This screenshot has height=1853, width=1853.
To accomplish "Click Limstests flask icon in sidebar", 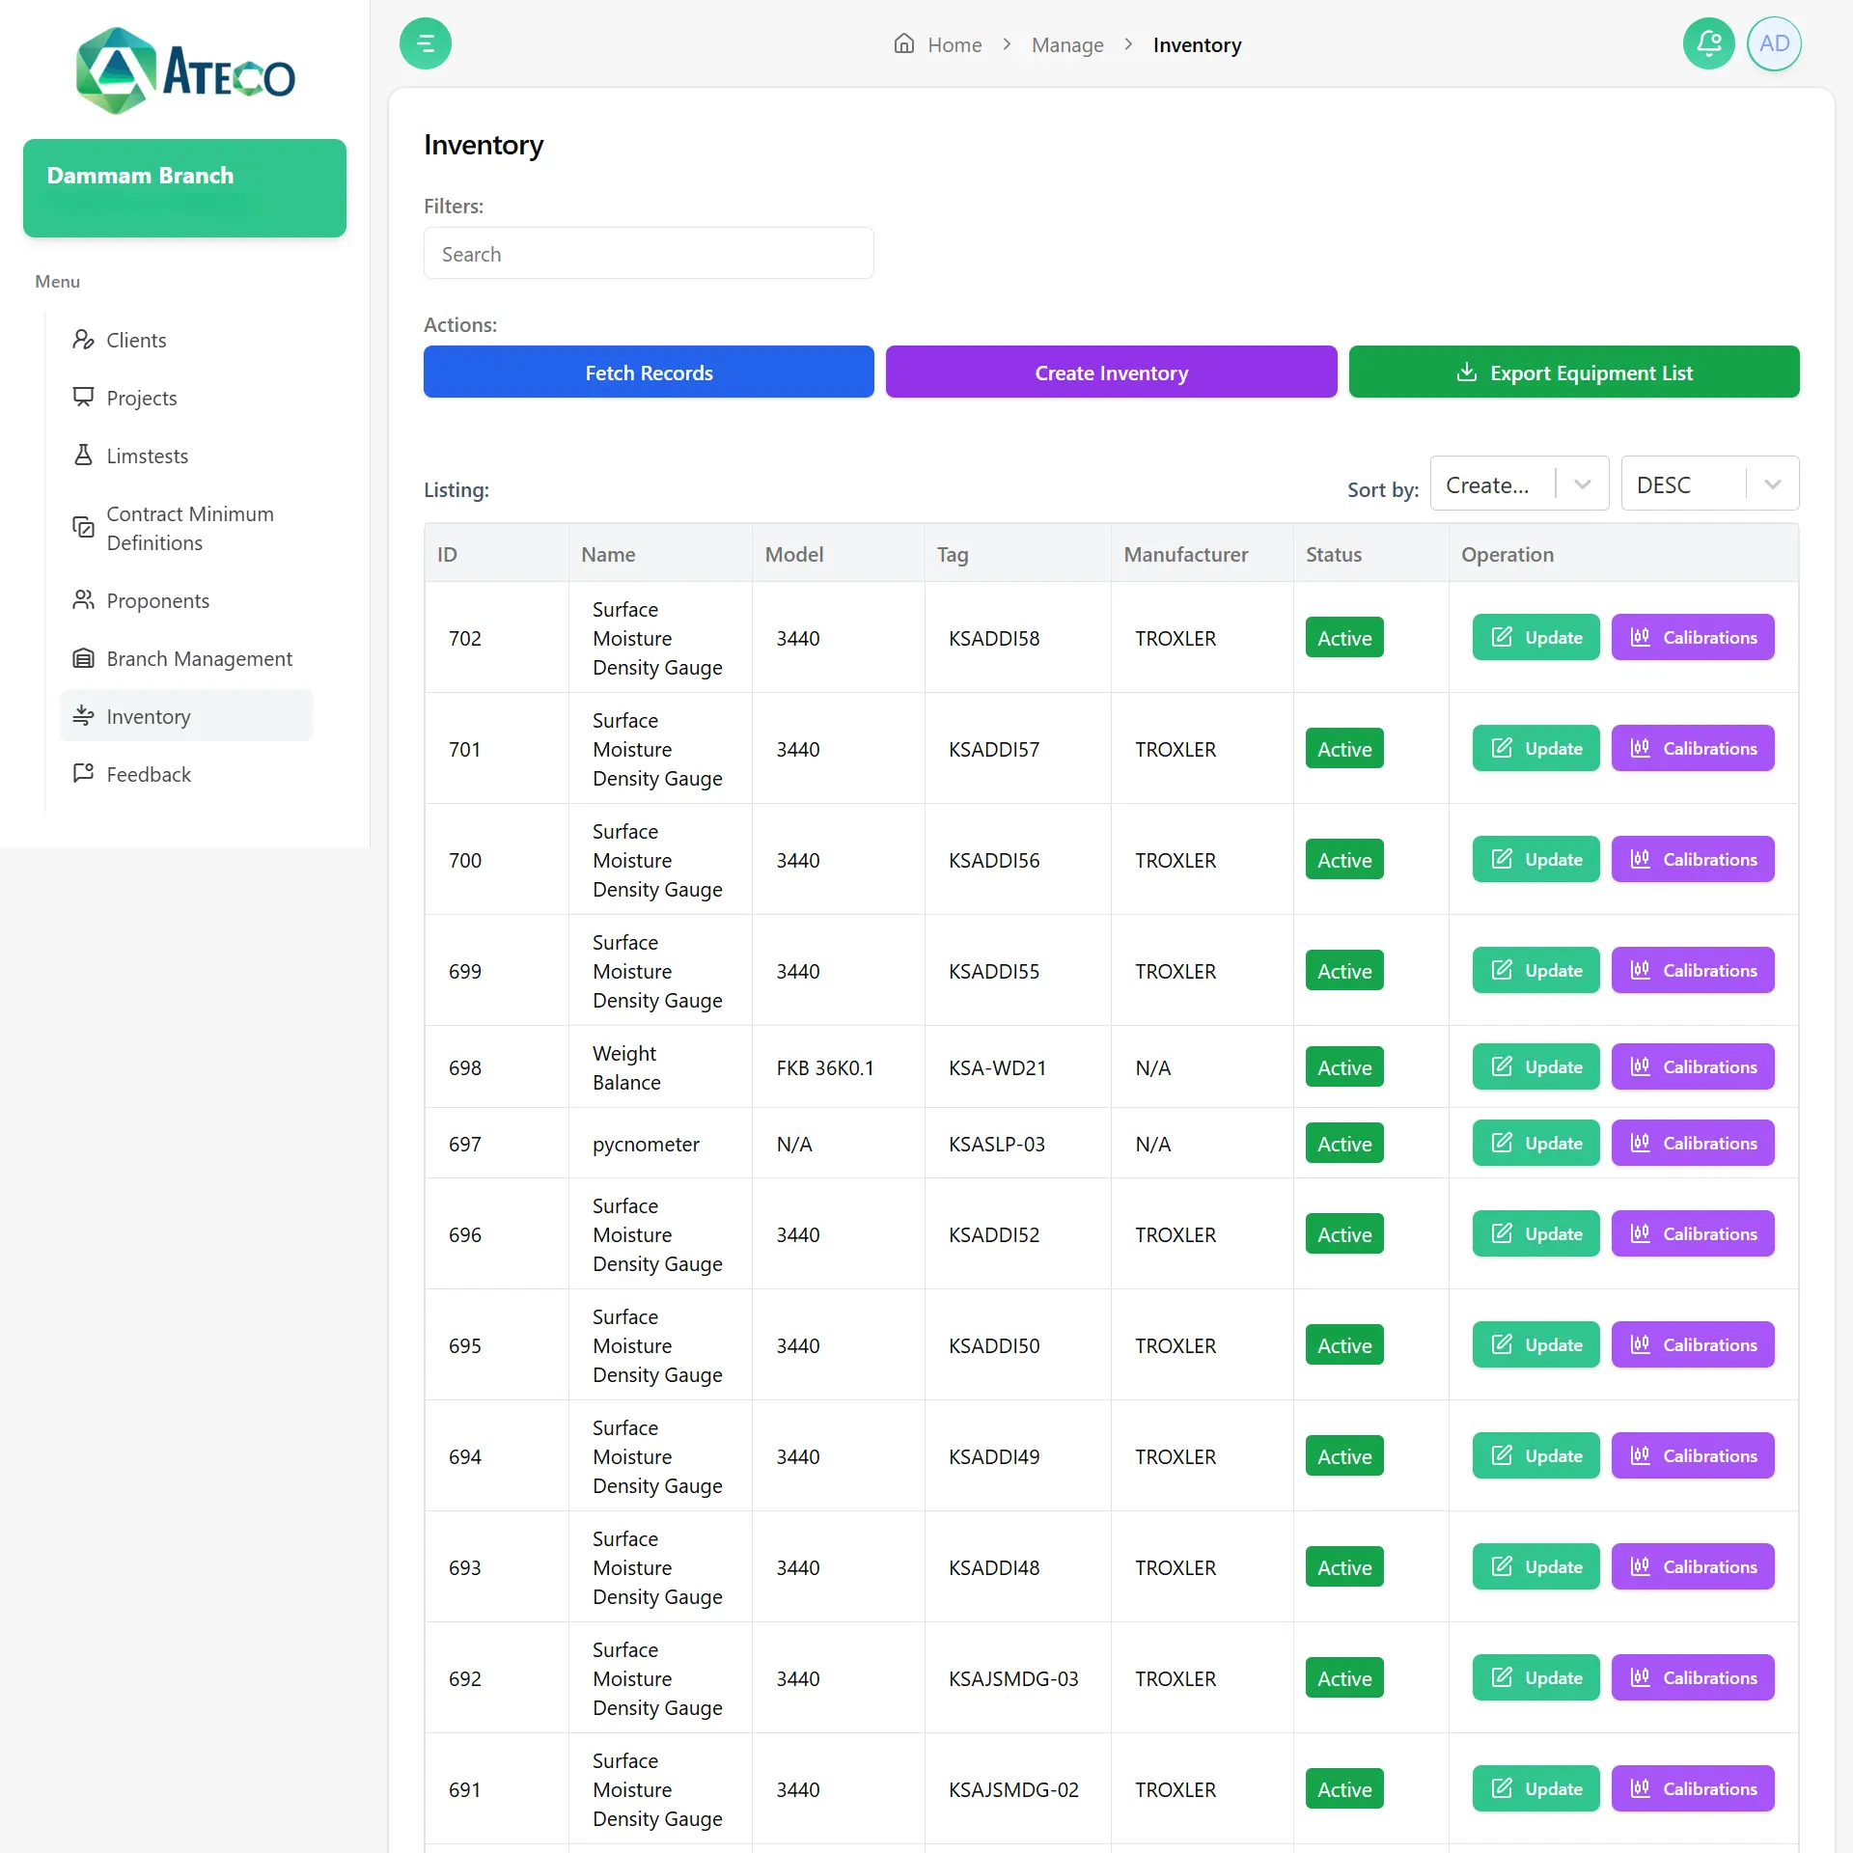I will 84,456.
